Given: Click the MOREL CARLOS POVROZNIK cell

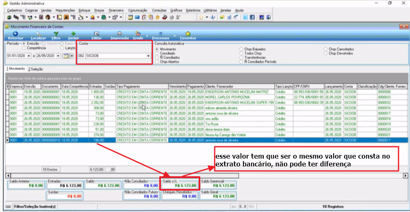Looking at the screenshot, I should [x=240, y=97].
